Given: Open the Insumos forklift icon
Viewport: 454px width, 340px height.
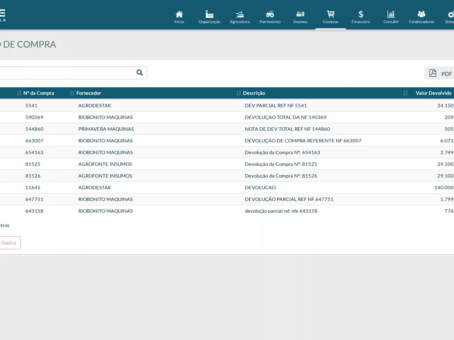Looking at the screenshot, I should [300, 14].
